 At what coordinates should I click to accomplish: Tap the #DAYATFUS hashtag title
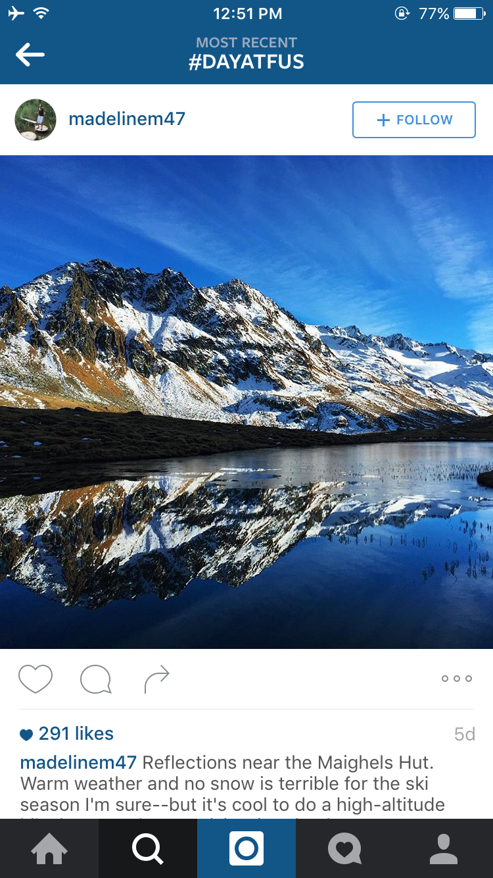(246, 63)
